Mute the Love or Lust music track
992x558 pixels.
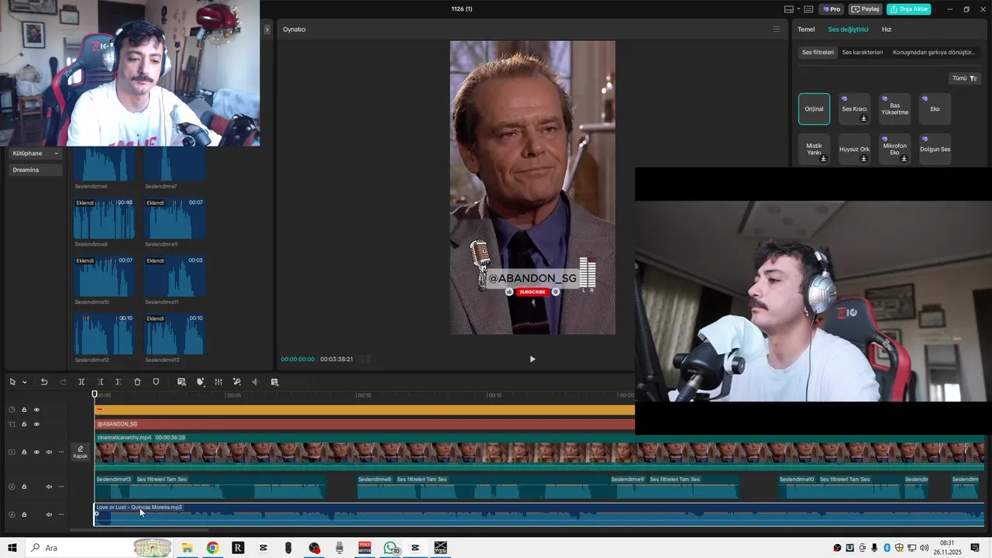[x=49, y=515]
